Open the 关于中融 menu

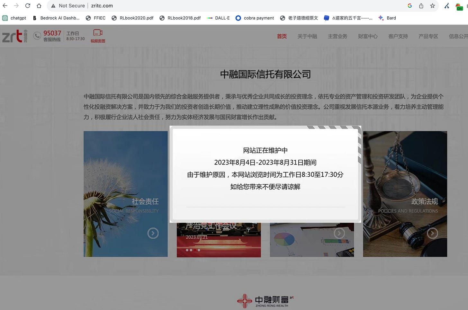click(307, 36)
